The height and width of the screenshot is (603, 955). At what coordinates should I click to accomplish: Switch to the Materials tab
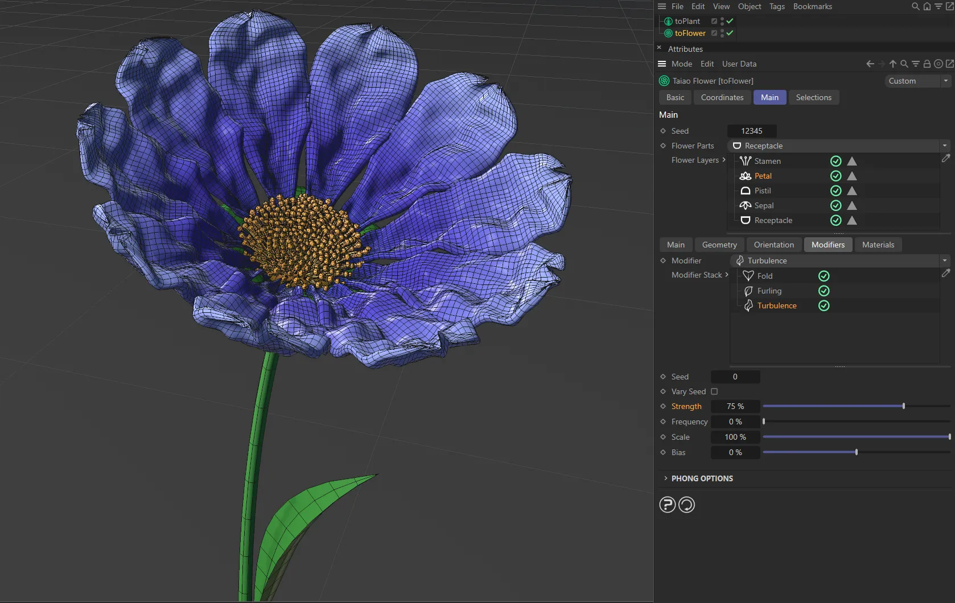click(878, 245)
